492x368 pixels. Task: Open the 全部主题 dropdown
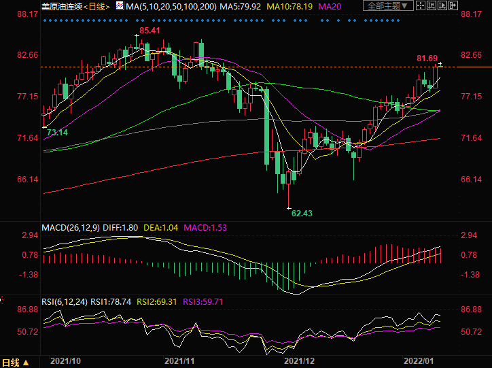click(387, 5)
